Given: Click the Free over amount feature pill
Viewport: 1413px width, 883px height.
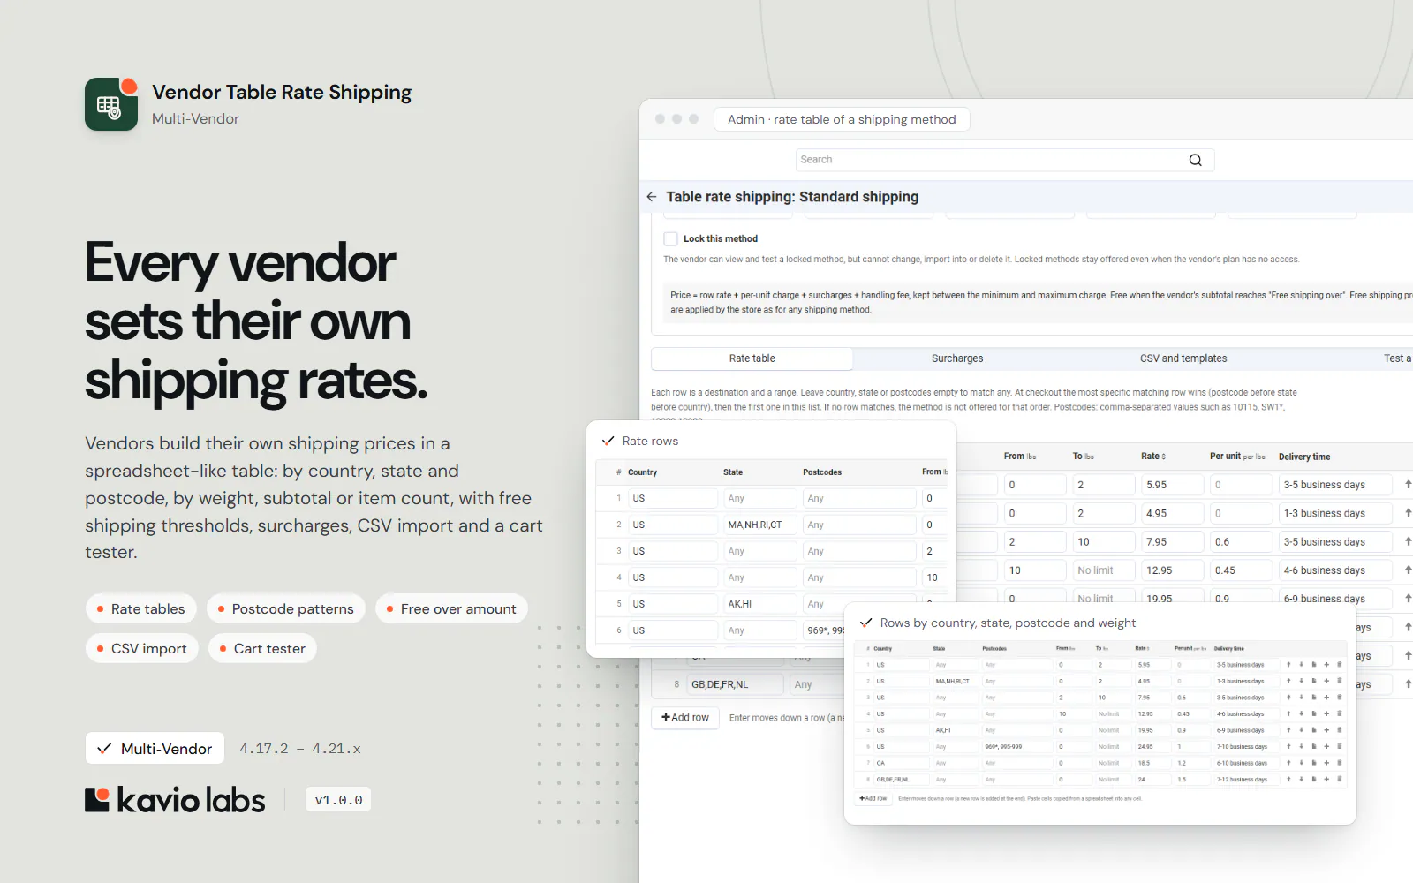Looking at the screenshot, I should coord(451,608).
